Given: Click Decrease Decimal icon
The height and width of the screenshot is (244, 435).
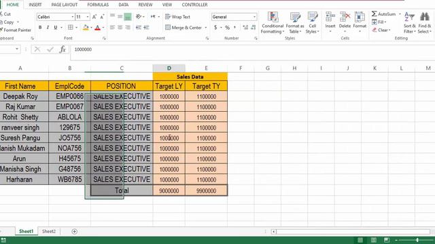Looking at the screenshot, I should pyautogui.click(x=253, y=27).
